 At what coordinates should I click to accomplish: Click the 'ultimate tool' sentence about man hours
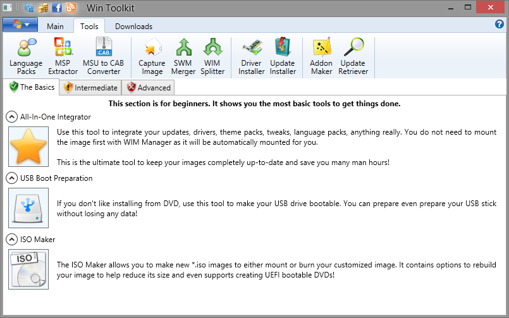223,162
